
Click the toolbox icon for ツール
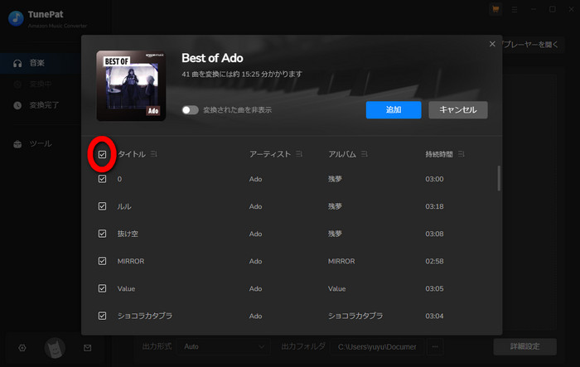17,144
